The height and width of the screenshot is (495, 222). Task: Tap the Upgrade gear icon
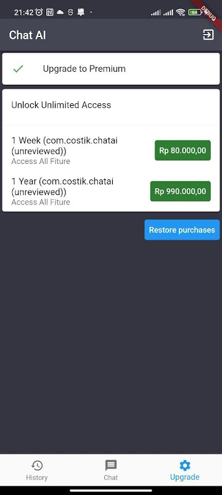(184, 465)
